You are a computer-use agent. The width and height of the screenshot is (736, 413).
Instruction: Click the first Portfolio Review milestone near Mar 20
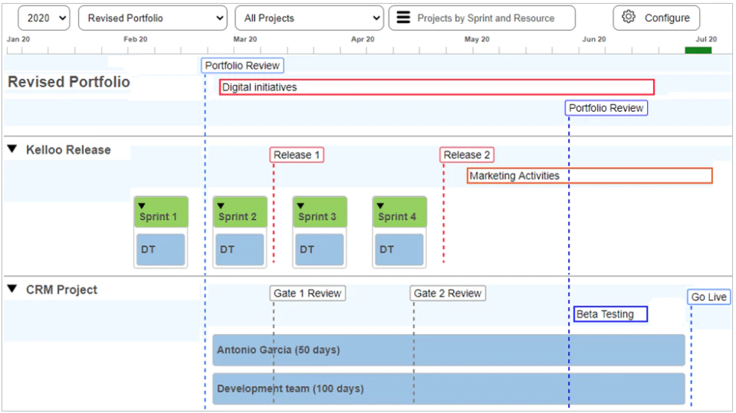[x=242, y=66]
